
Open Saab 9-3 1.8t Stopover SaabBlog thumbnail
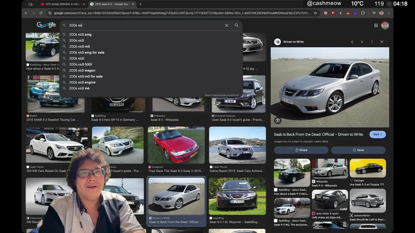[237, 196]
